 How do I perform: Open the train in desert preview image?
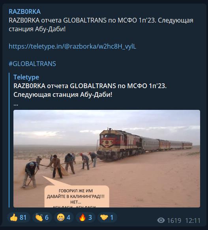pos(107,158)
